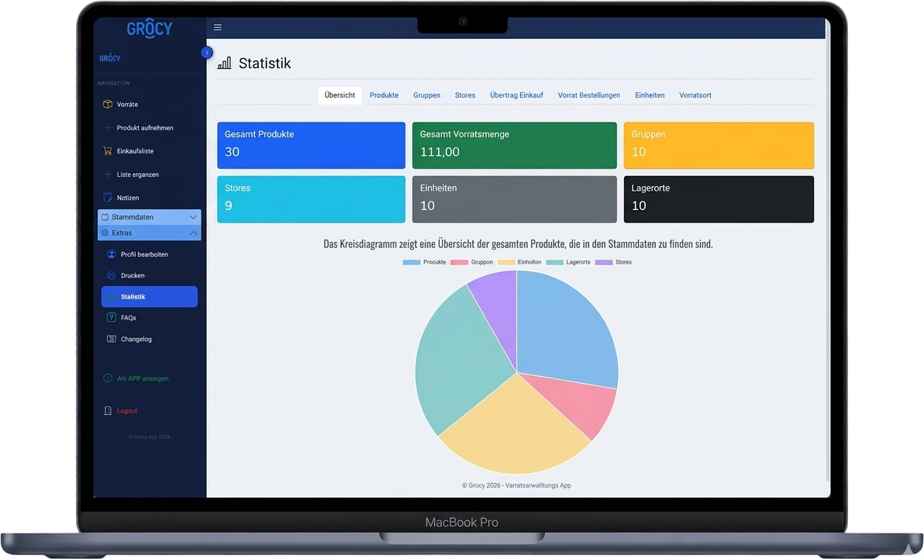Viewport: 924px width, 559px height.
Task: Click the yellow Gruppen card
Action: (x=719, y=145)
